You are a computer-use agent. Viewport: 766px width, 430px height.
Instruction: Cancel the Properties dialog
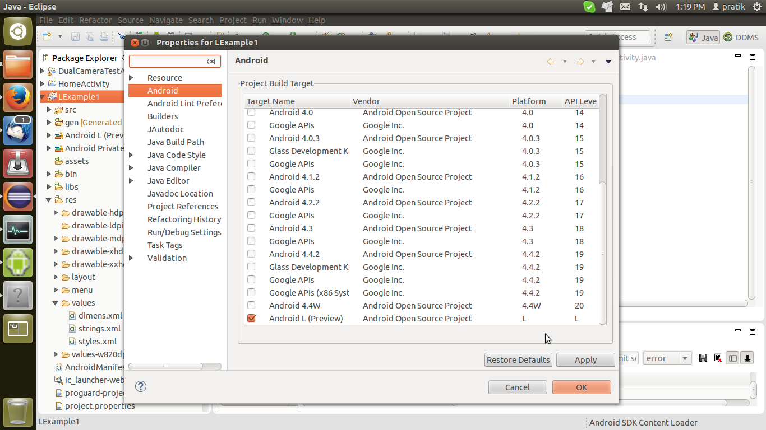(x=518, y=387)
